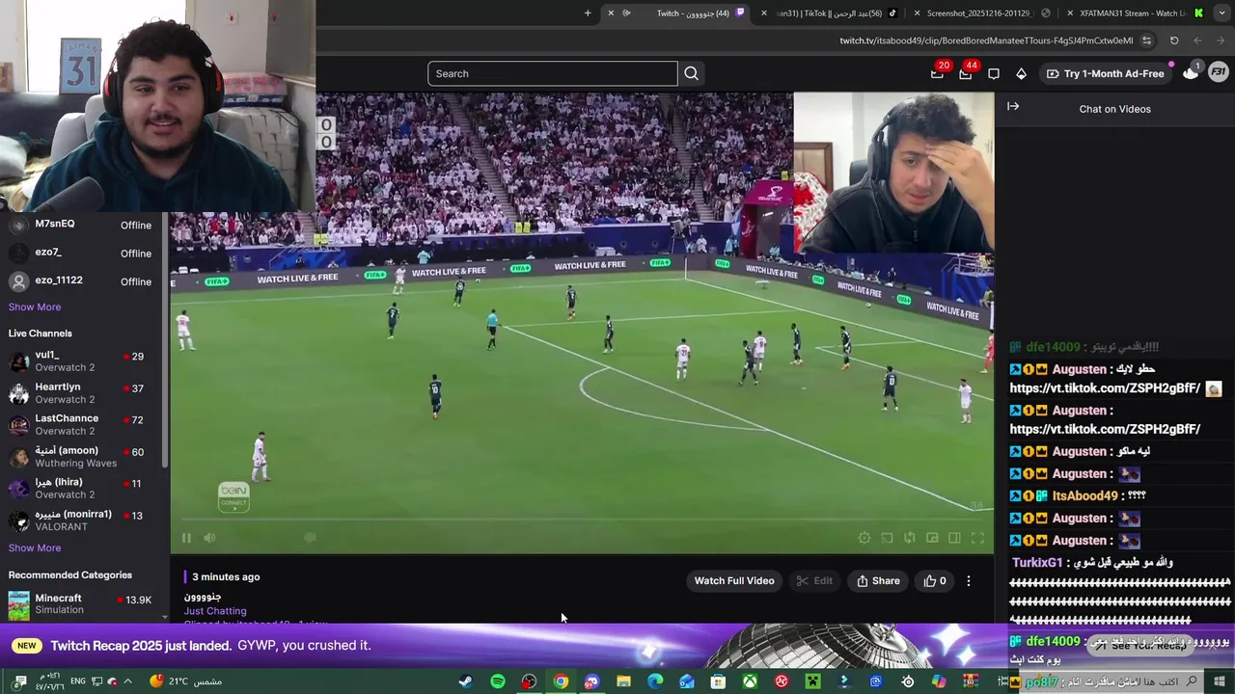Pause the clip with the pause button
Image resolution: width=1235 pixels, height=694 pixels.
tap(186, 538)
